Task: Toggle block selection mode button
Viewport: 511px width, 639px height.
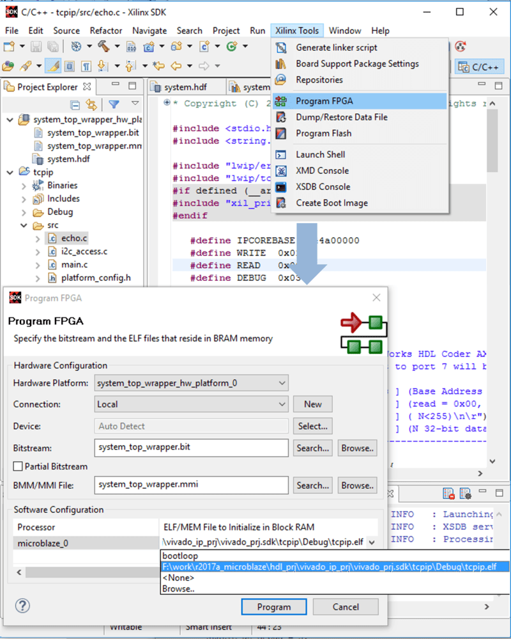Action: (x=70, y=66)
